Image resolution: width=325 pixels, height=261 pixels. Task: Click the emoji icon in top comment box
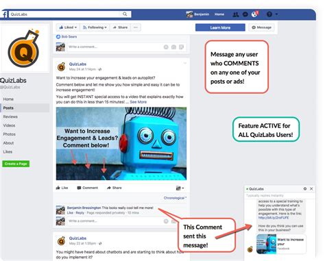tap(166, 47)
